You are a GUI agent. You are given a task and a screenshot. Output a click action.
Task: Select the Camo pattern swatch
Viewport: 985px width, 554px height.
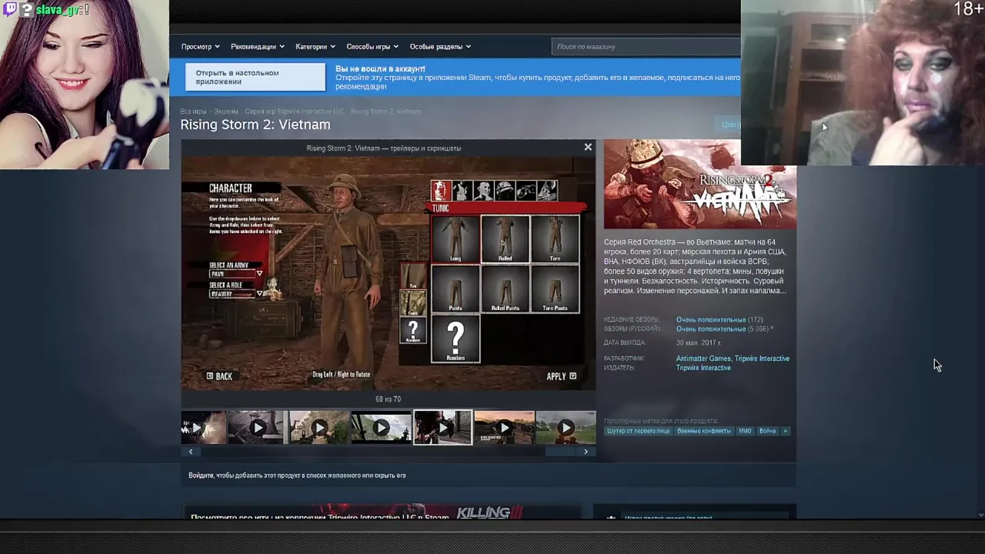tap(413, 303)
